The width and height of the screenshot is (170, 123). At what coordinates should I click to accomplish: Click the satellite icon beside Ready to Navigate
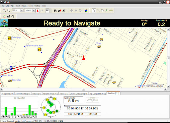point(4,23)
